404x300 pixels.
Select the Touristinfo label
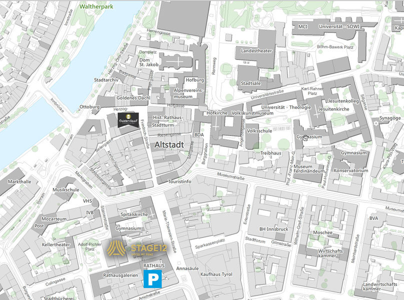pyautogui.click(x=179, y=181)
